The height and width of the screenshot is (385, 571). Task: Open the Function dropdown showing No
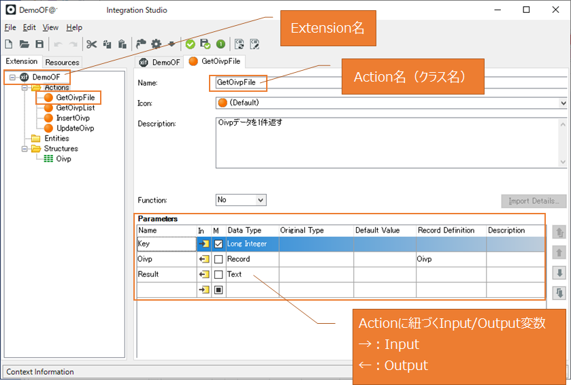coord(241,200)
